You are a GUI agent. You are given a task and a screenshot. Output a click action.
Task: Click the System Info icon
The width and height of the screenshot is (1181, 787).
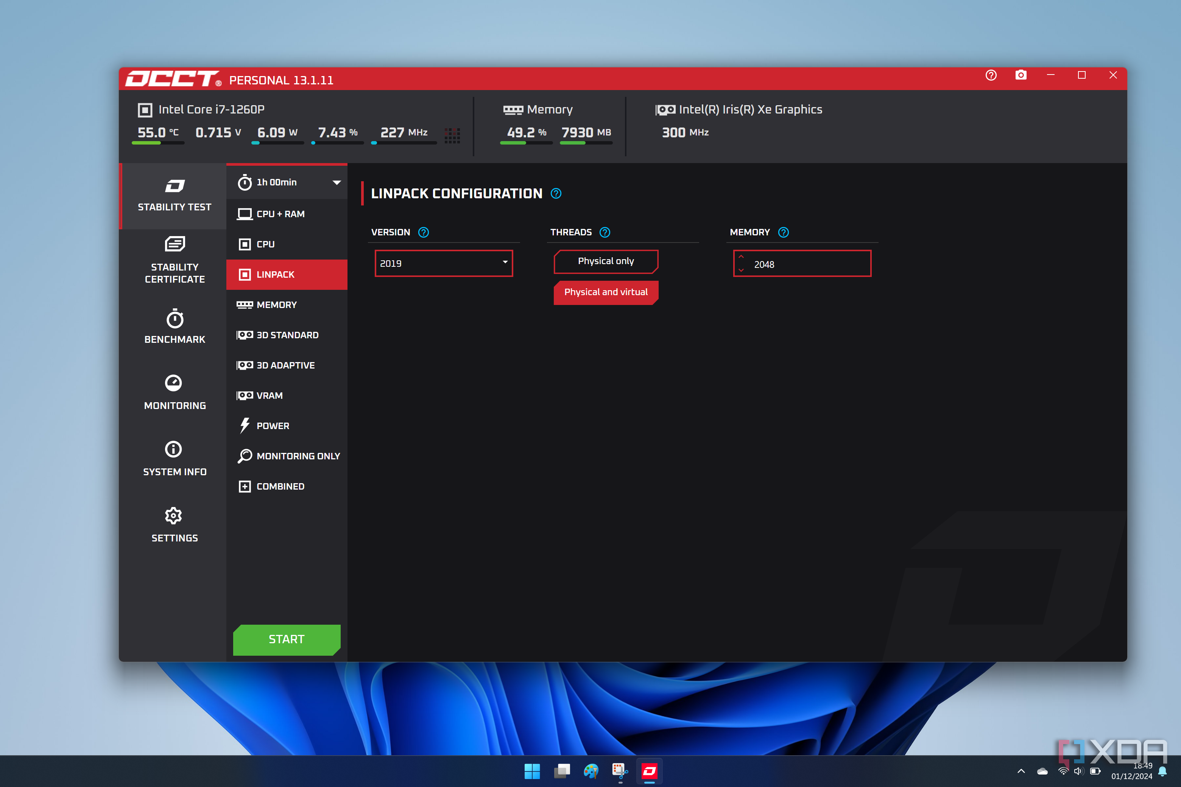click(x=173, y=449)
